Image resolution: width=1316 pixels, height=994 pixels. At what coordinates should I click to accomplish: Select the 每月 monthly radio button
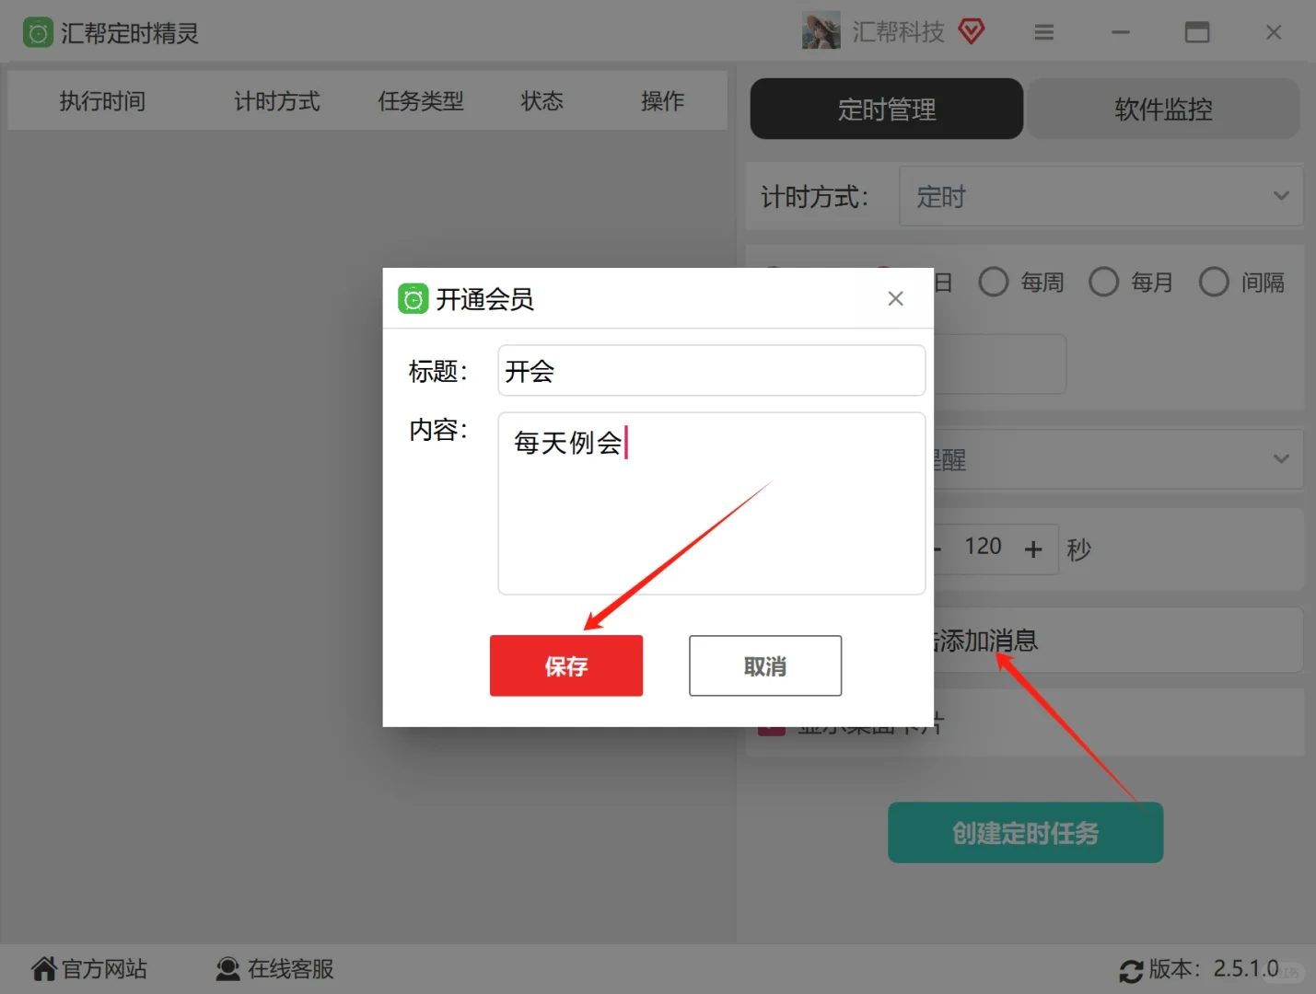pyautogui.click(x=1103, y=282)
